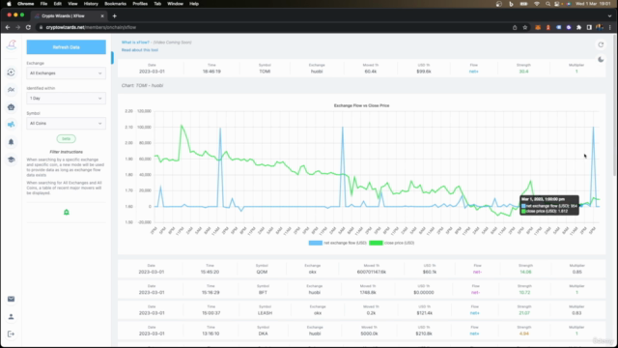Image resolution: width=618 pixels, height=348 pixels.
Task: Click the green alert bell under filter instructions
Action: [x=67, y=213]
